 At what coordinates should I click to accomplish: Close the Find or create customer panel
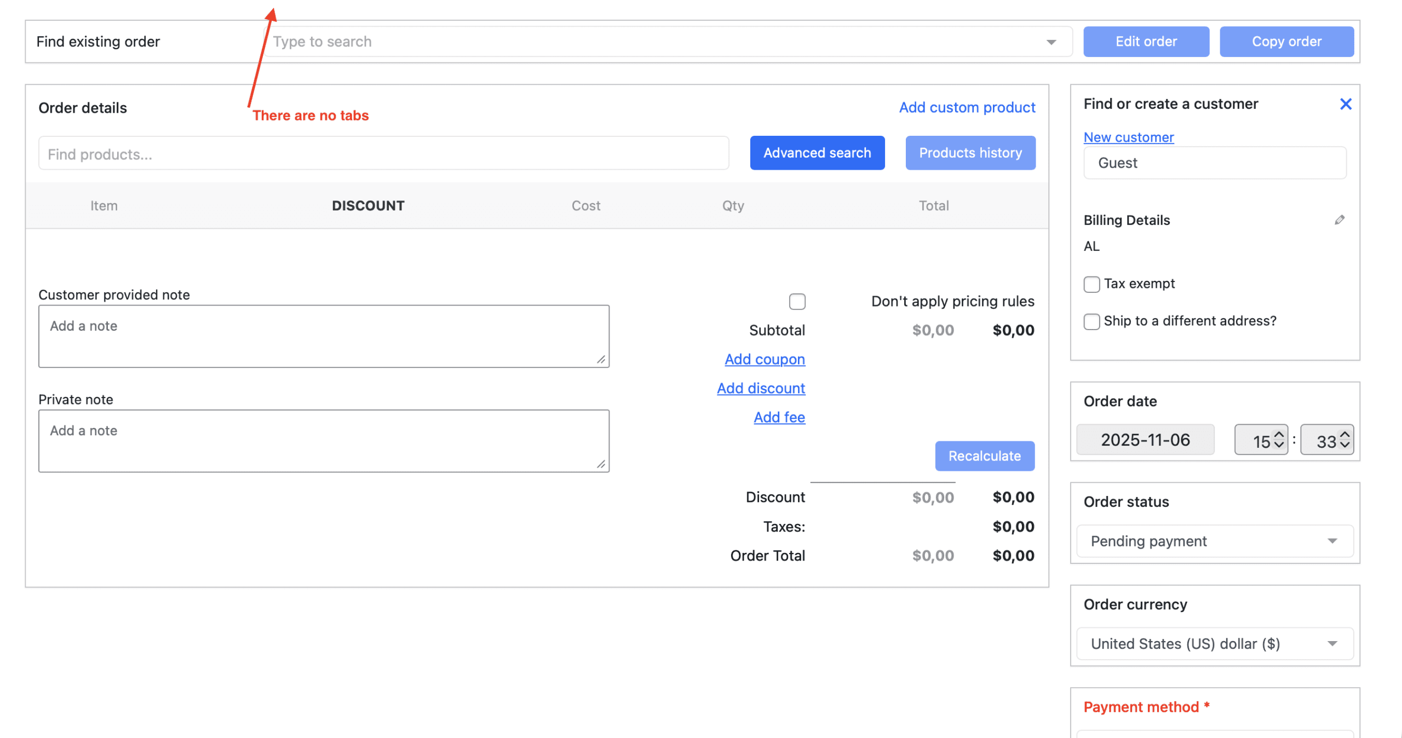(1345, 104)
